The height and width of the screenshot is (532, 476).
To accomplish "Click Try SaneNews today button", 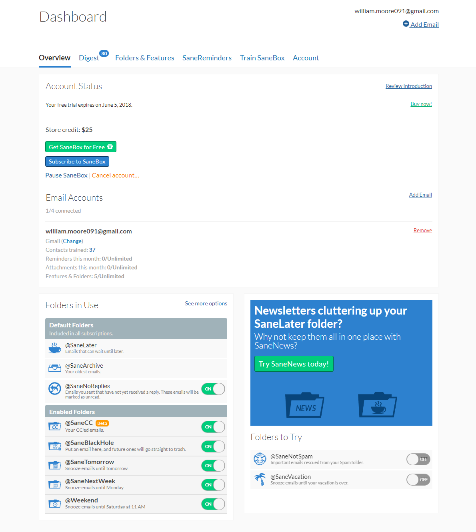I will [x=294, y=364].
